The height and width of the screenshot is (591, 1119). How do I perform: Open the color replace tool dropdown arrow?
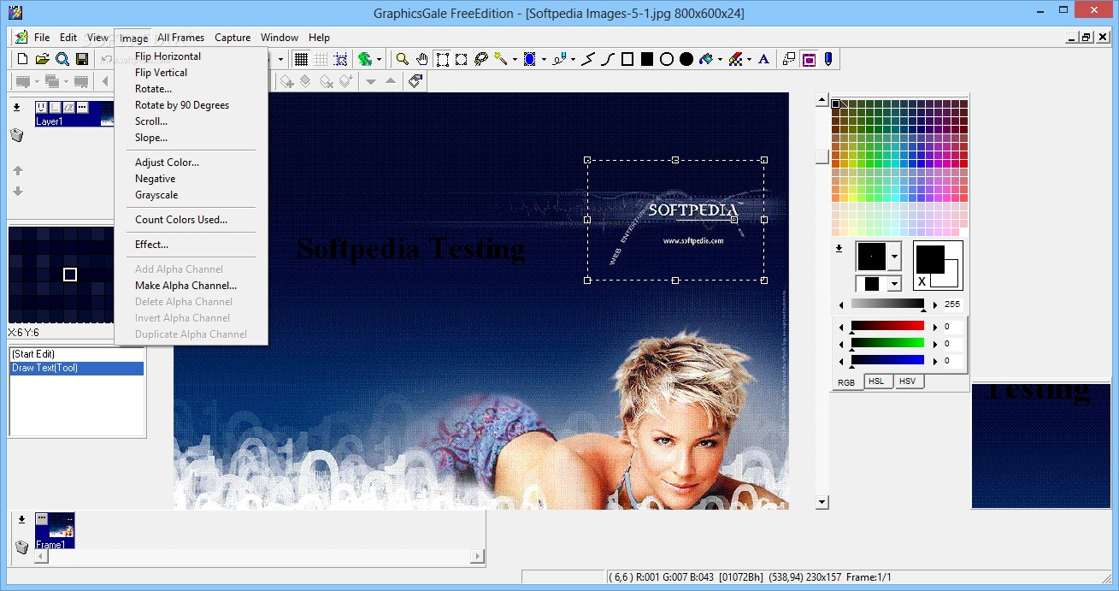(749, 60)
